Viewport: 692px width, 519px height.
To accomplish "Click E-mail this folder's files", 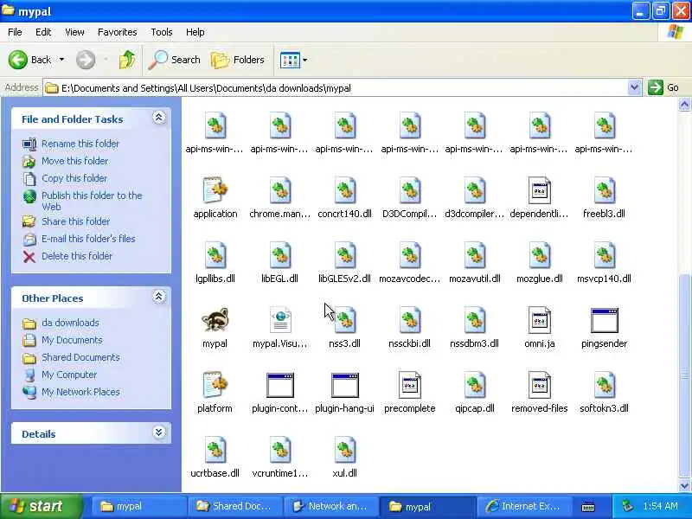I will [x=88, y=239].
